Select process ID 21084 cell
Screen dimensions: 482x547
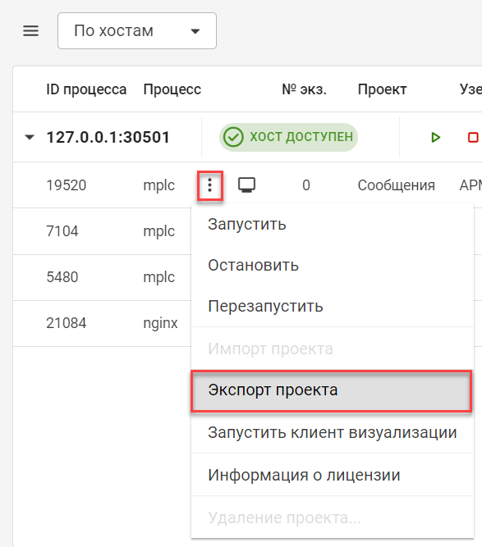pyautogui.click(x=67, y=323)
